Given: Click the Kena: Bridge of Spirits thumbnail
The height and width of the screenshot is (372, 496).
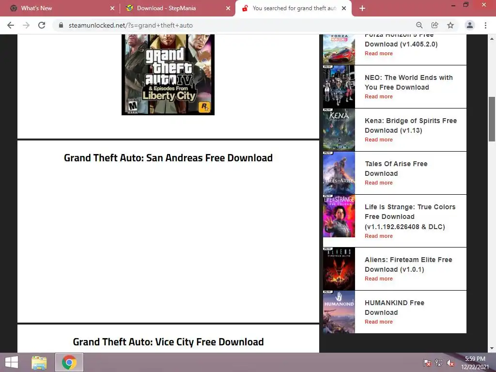Looking at the screenshot, I should coord(339,130).
